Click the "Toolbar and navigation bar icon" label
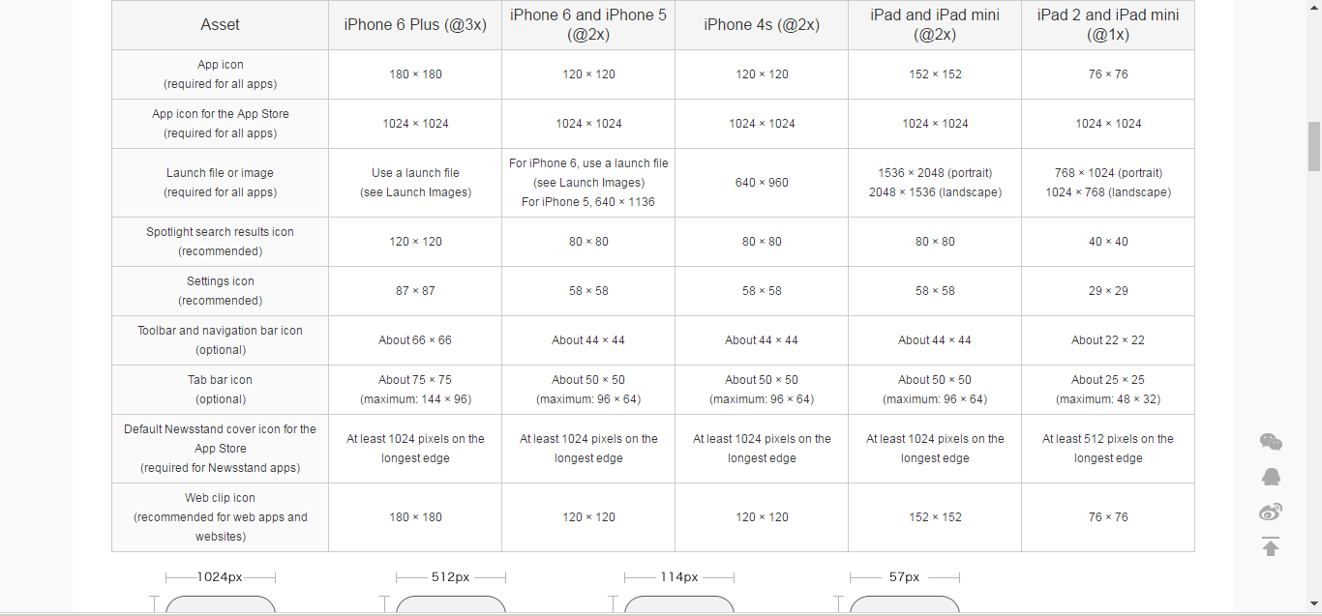The height and width of the screenshot is (616, 1322). point(221,331)
